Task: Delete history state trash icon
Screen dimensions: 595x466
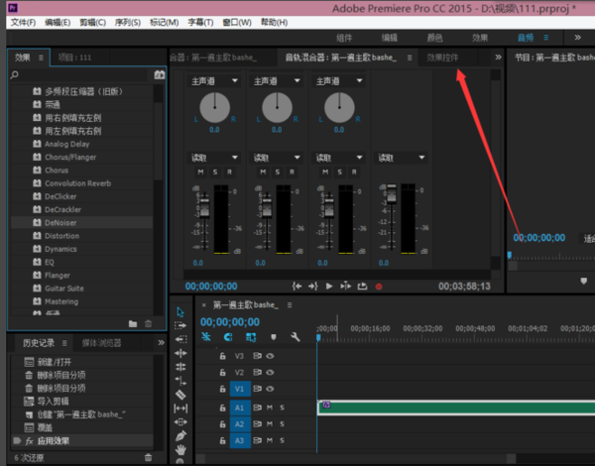Action: tap(149, 458)
